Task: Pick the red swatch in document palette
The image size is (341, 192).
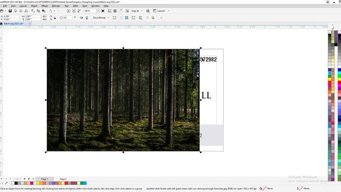Action: (66, 183)
